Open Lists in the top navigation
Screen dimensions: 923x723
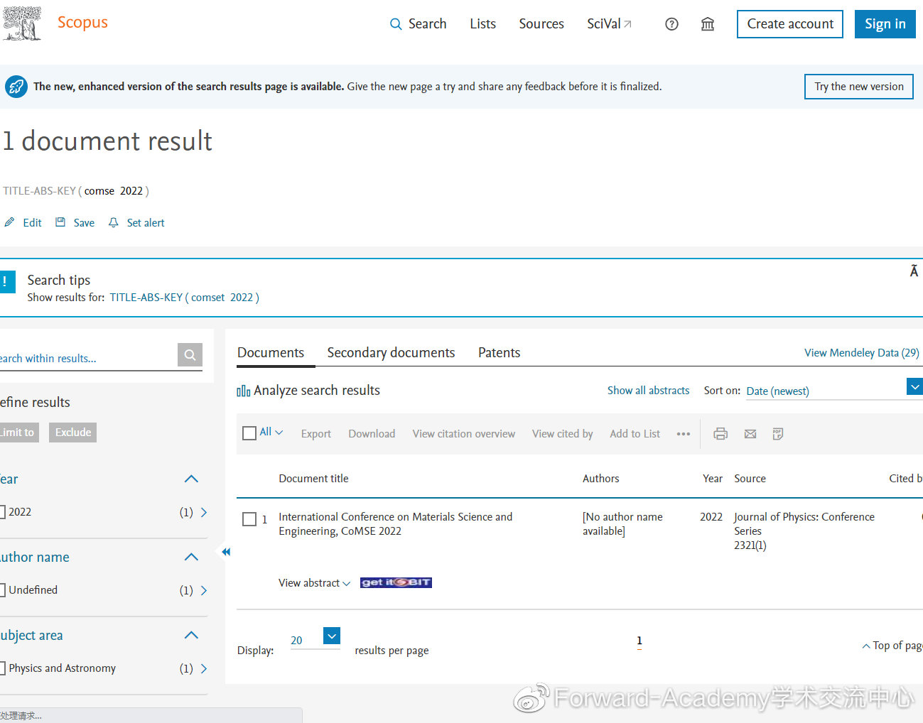(x=482, y=24)
